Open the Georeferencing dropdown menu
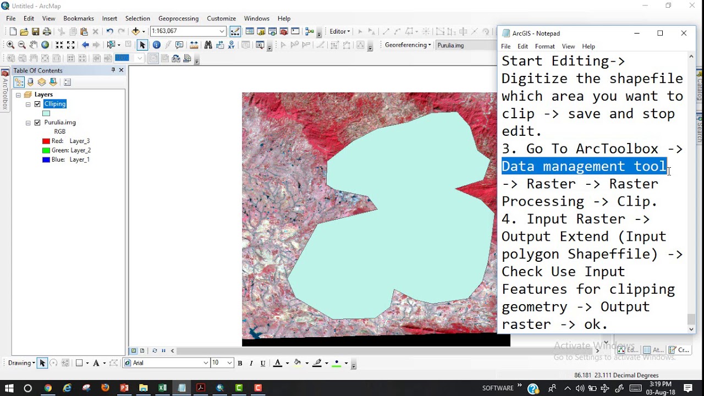The height and width of the screenshot is (396, 704). click(x=408, y=45)
